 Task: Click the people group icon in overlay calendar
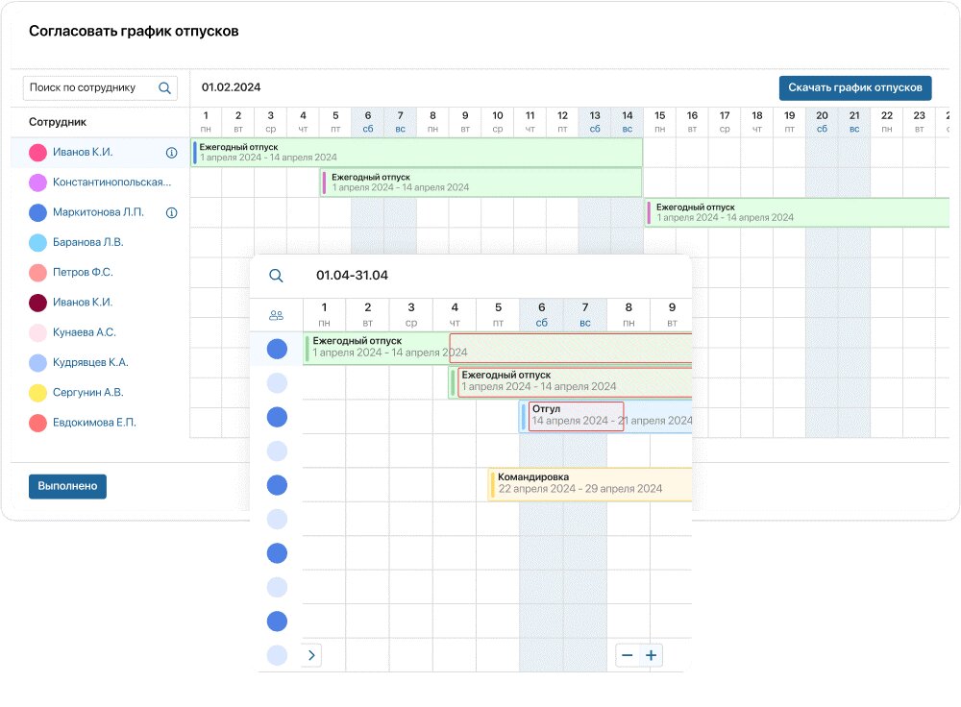coord(277,315)
